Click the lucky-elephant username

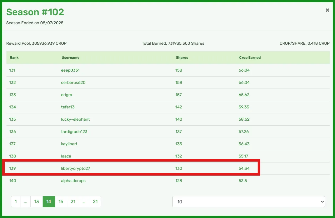[75, 119]
